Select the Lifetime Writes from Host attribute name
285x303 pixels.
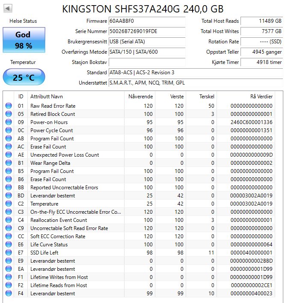pyautogui.click(x=59, y=277)
